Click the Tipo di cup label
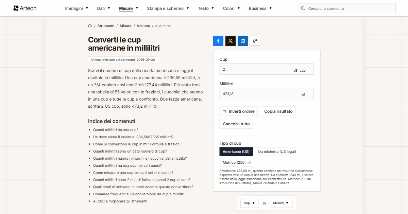This screenshot has width=408, height=214. [x=231, y=143]
